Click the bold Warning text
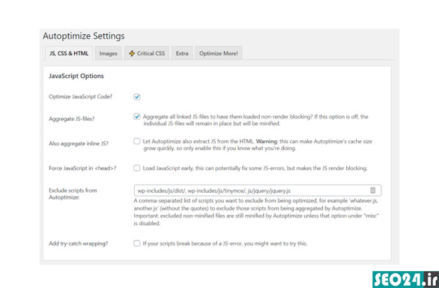 point(267,141)
